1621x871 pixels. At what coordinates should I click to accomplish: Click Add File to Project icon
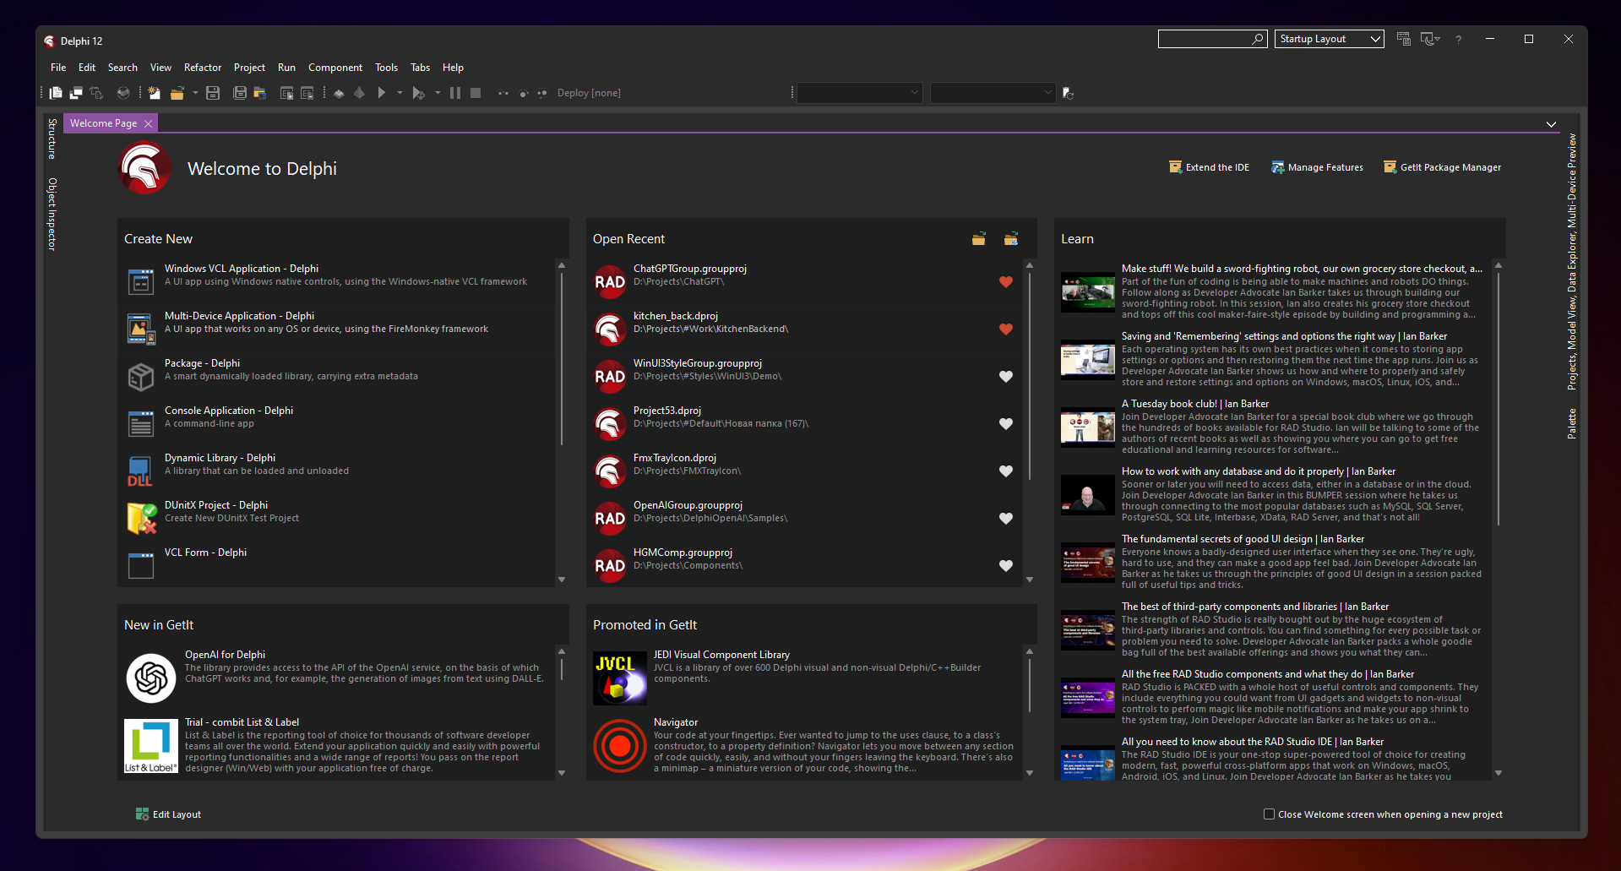pos(287,93)
